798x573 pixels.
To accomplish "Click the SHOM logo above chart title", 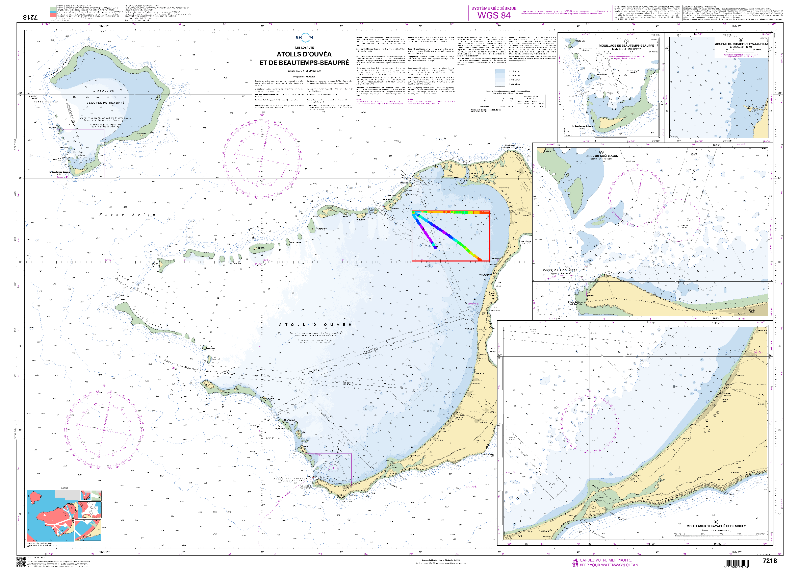I will click(x=304, y=38).
